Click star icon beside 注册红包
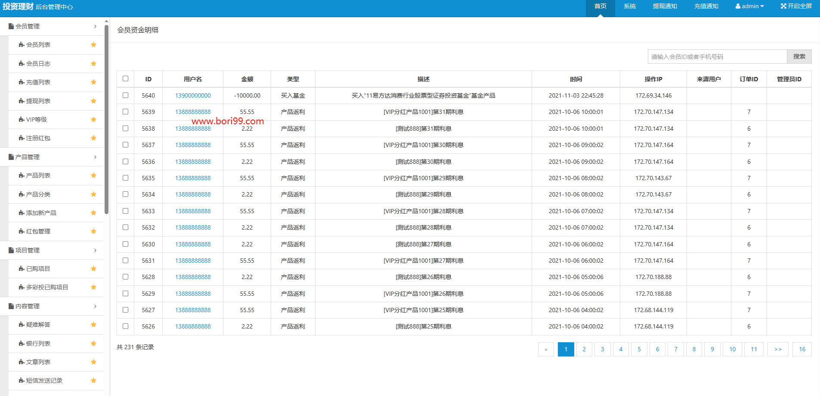 pyautogui.click(x=93, y=138)
